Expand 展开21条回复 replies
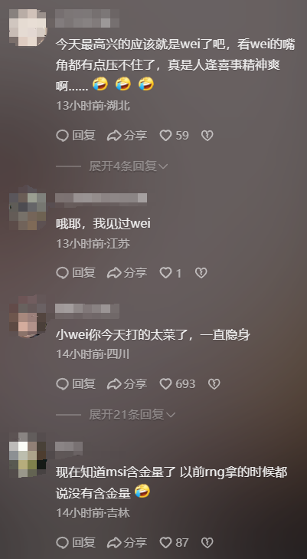 pyautogui.click(x=132, y=415)
